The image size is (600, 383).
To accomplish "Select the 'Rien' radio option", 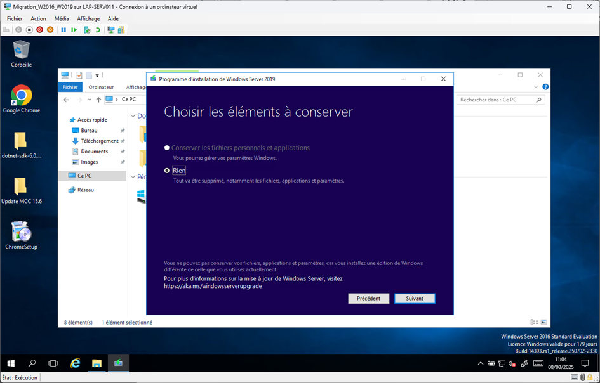I will pos(175,171).
